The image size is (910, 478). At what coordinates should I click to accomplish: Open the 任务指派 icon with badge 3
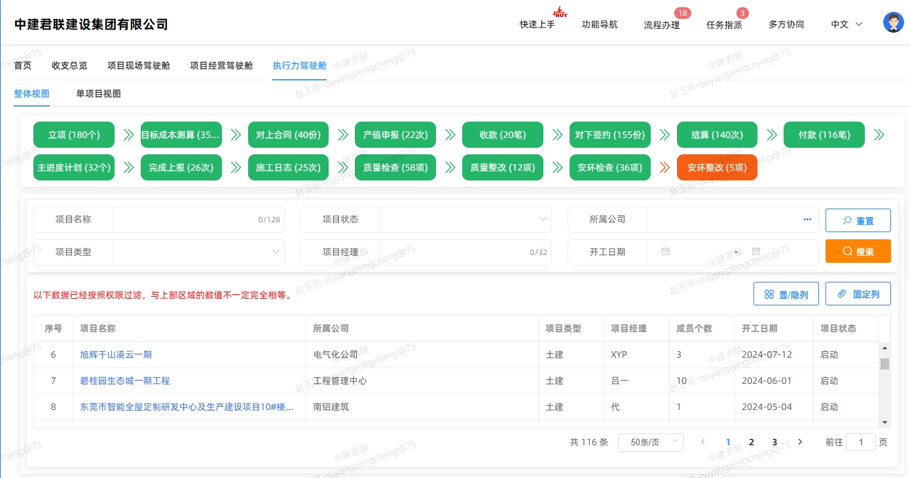point(723,24)
